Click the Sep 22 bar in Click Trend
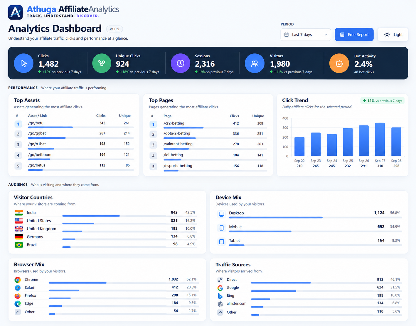Image resolution: width=416 pixels, height=326 pixels. tap(299, 147)
